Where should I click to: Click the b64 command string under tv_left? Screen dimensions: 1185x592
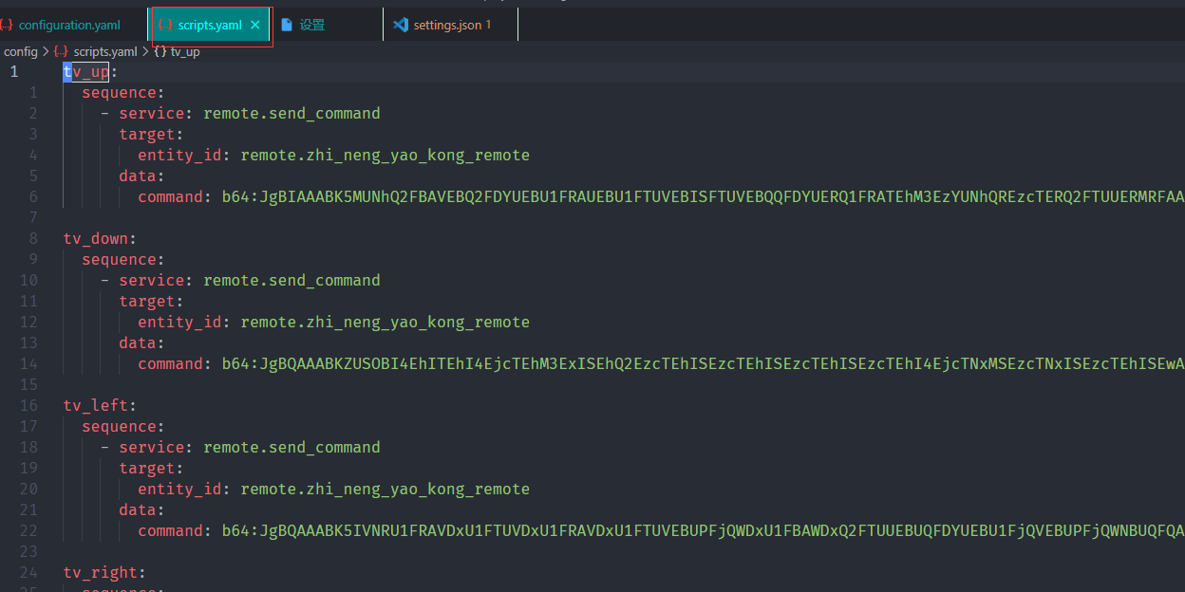[704, 530]
